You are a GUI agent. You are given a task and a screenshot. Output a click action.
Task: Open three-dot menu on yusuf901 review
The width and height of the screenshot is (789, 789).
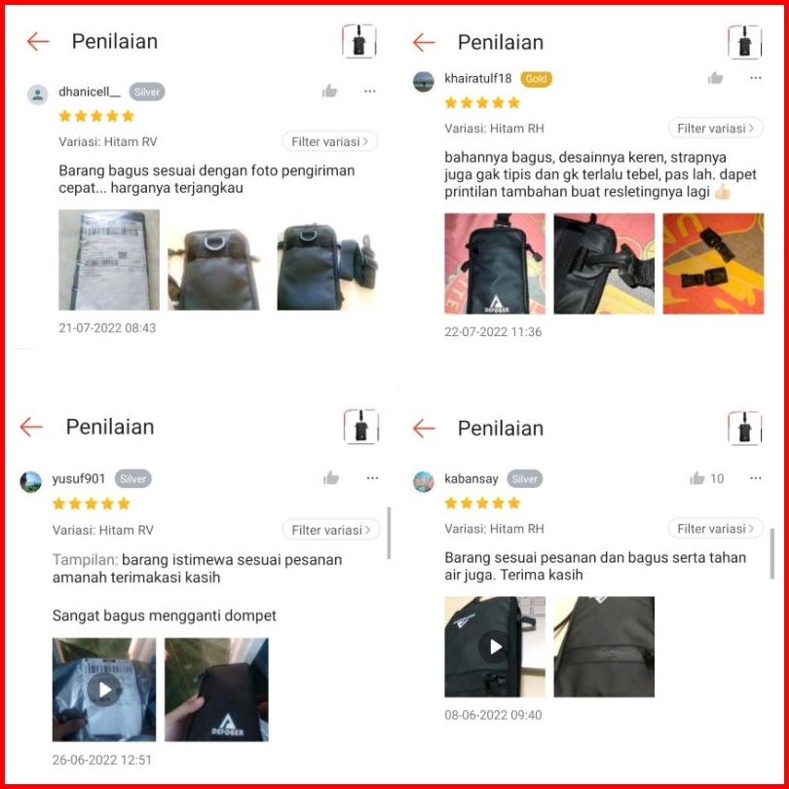tap(372, 478)
